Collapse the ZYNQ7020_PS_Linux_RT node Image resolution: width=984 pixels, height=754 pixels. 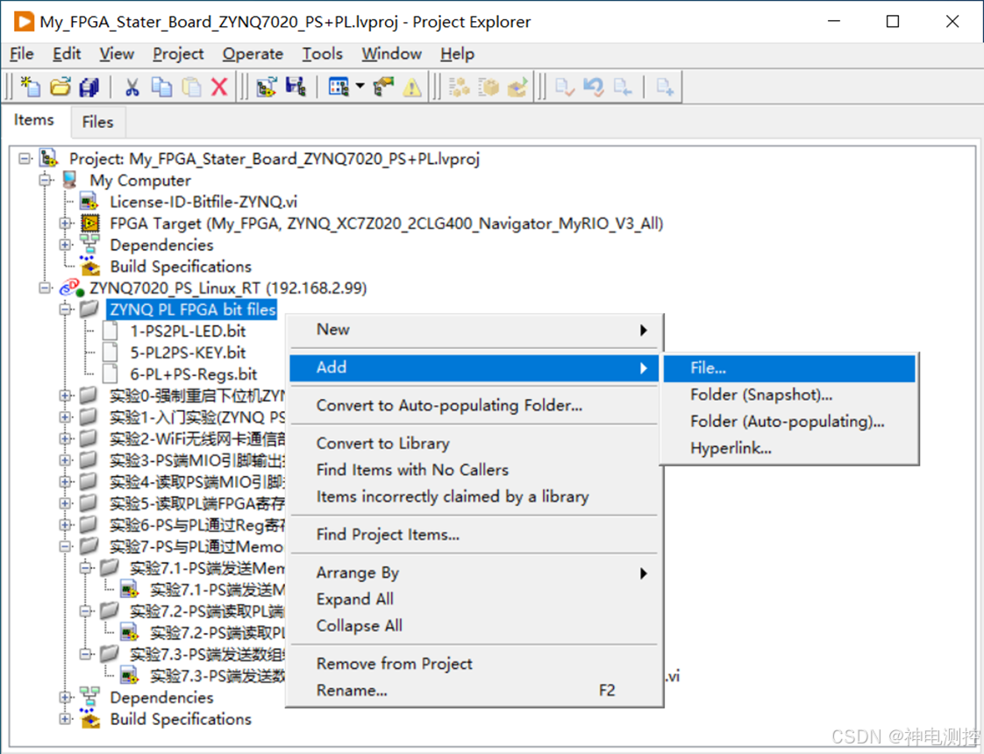click(x=45, y=288)
